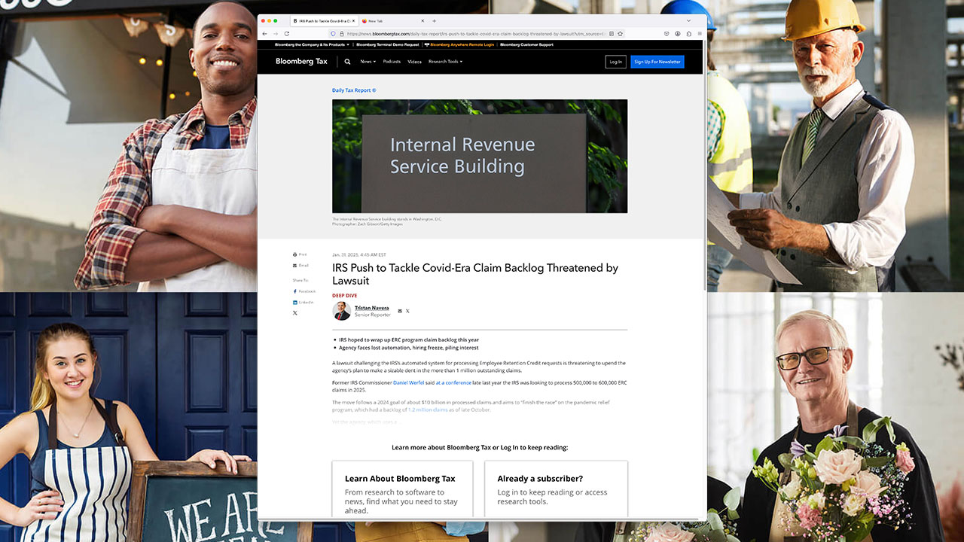Click the Jan. 31, 2025 date text

pyautogui.click(x=359, y=255)
